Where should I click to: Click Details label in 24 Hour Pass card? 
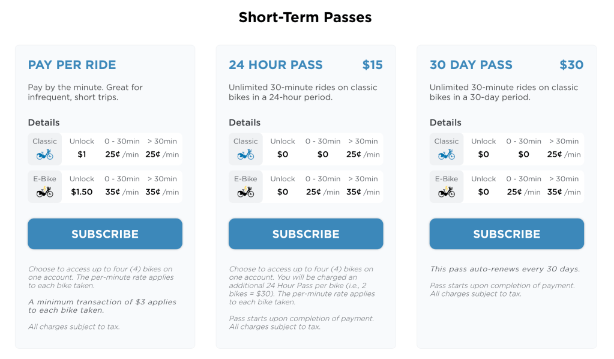(x=244, y=122)
